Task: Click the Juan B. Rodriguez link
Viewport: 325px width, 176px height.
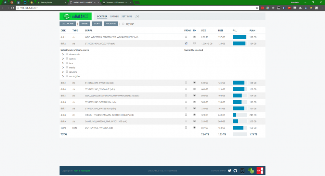Action: [x=82, y=171]
